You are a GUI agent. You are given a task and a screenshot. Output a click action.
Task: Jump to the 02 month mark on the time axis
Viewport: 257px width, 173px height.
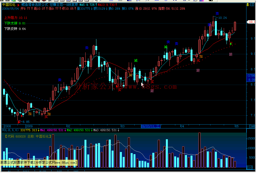pyautogui.click(x=68, y=126)
